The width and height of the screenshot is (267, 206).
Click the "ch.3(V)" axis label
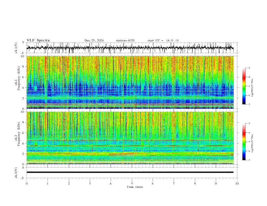(x=16, y=173)
